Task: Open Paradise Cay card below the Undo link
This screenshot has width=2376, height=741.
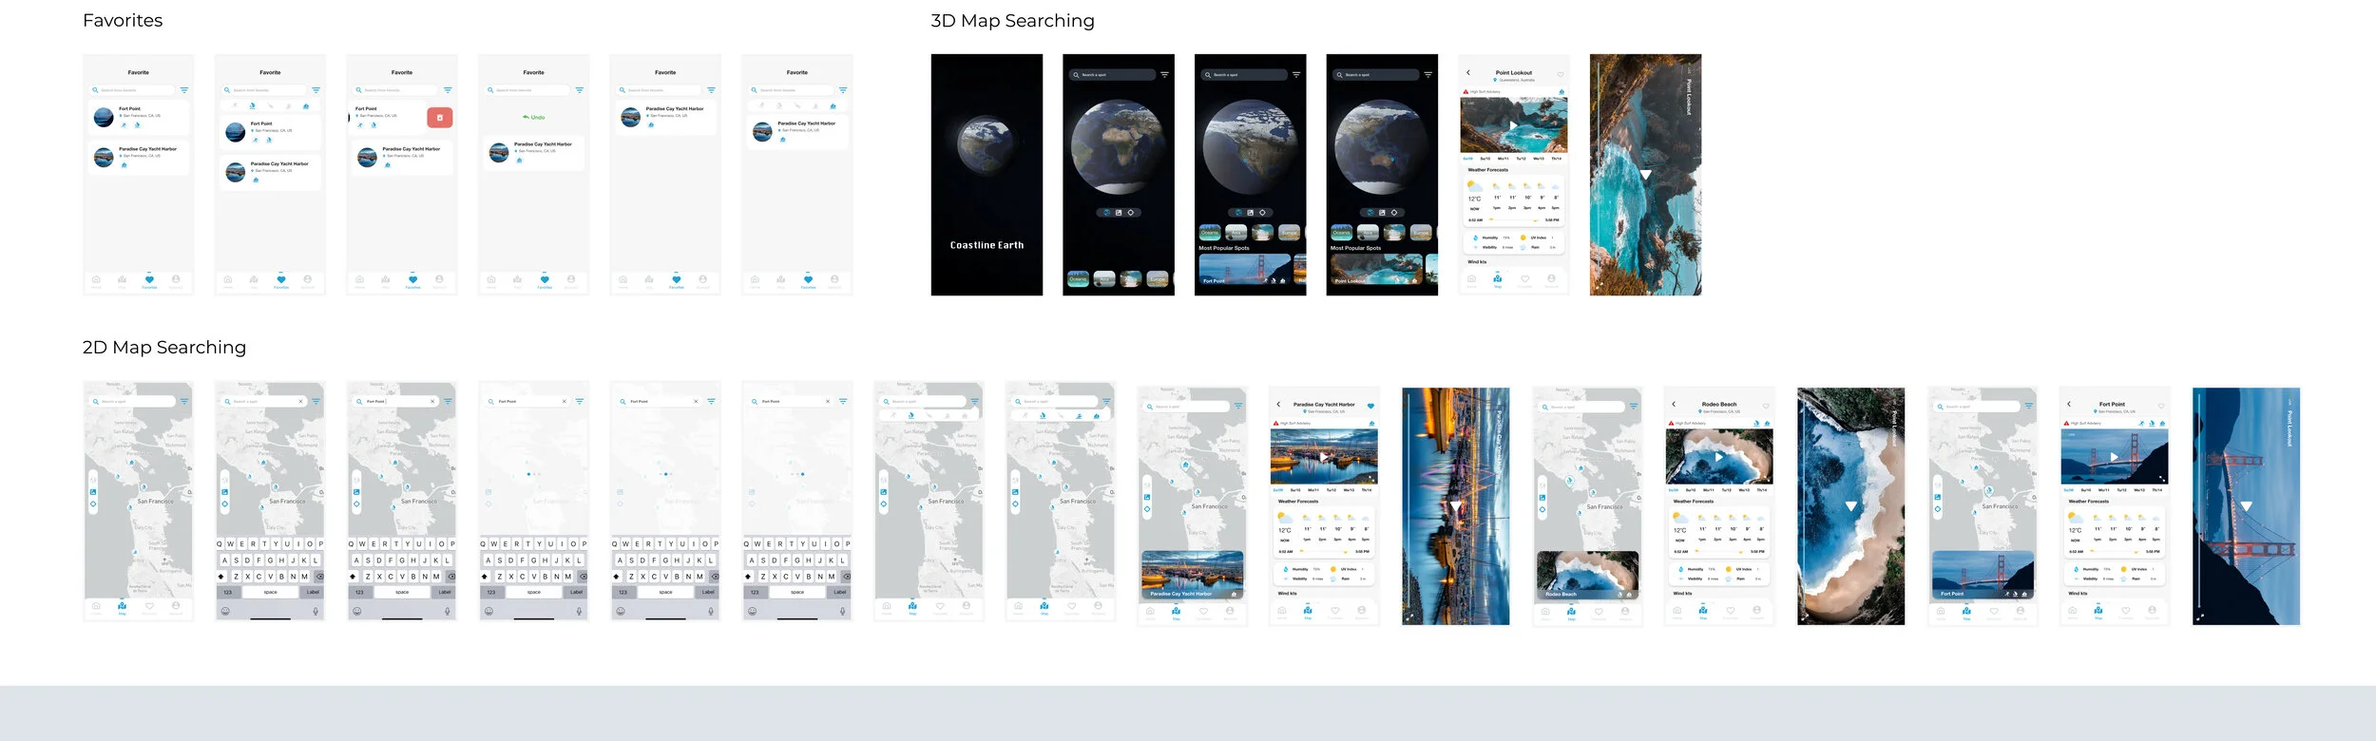Action: pyautogui.click(x=534, y=153)
